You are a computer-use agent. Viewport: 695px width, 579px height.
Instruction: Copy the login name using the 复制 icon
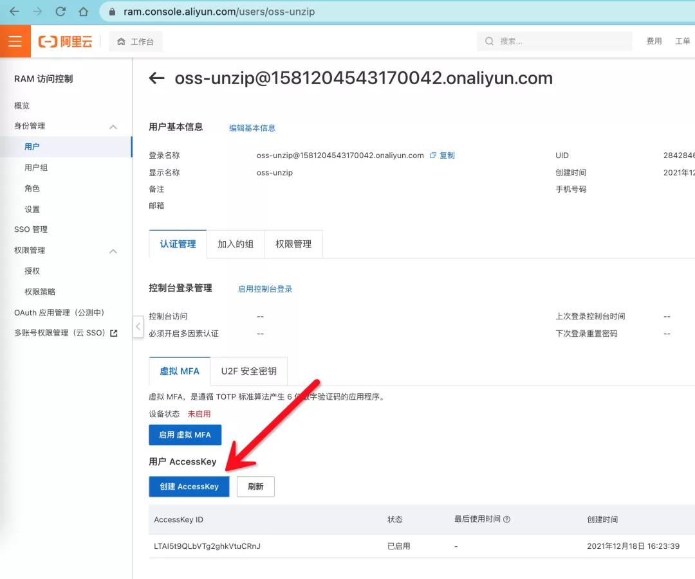[442, 155]
